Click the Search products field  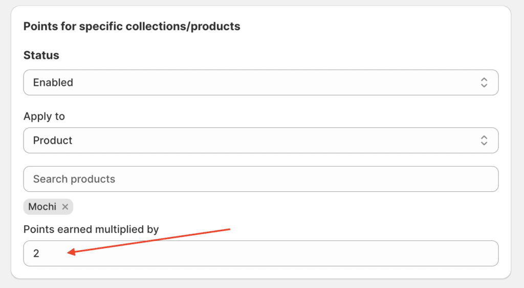pos(260,179)
